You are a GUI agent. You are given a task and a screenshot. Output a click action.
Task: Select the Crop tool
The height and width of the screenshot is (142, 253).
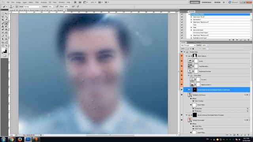3,20
